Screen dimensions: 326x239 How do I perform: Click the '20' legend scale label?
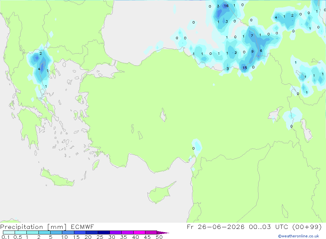click(x=88, y=237)
